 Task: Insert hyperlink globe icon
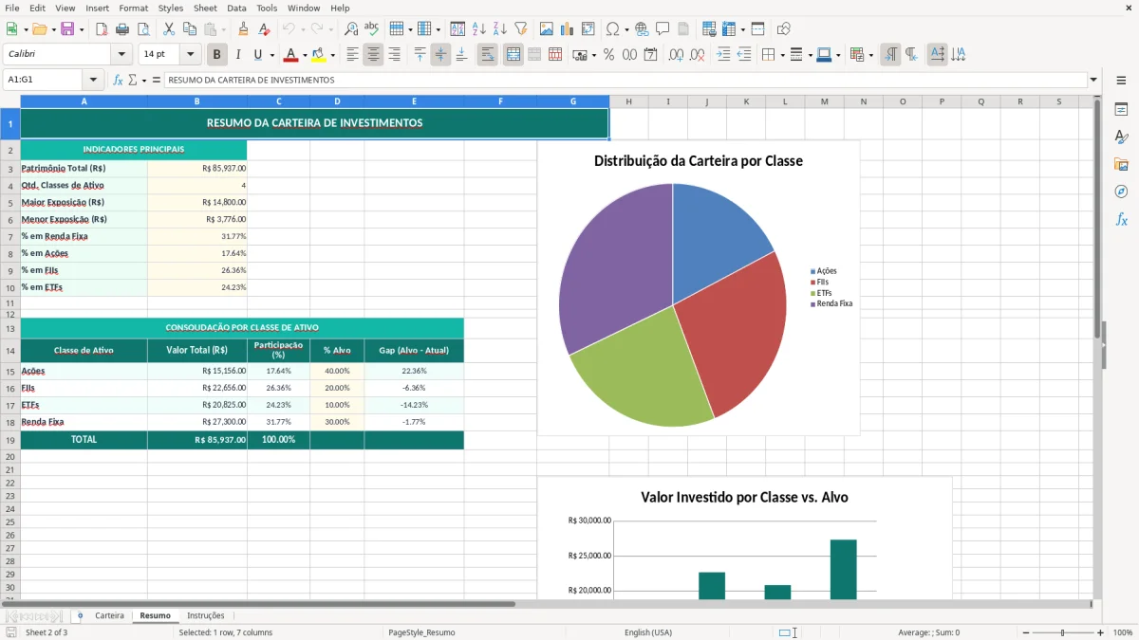[642, 29]
